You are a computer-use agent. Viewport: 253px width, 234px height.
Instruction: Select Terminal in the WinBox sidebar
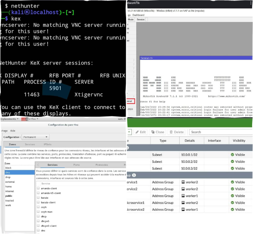click(131, 101)
